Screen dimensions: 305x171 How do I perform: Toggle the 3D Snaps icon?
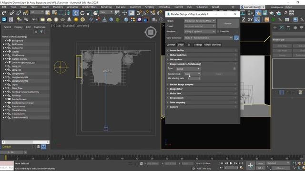tap(139, 13)
